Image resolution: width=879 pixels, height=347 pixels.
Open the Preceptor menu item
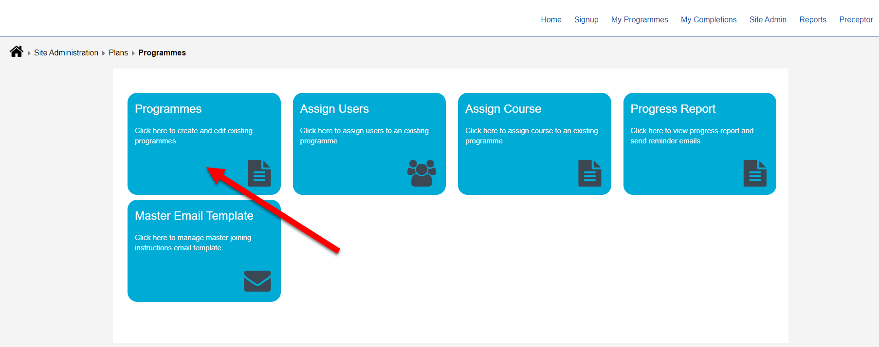point(856,19)
